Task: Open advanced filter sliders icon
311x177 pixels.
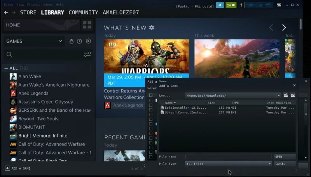Action: [x=87, y=54]
